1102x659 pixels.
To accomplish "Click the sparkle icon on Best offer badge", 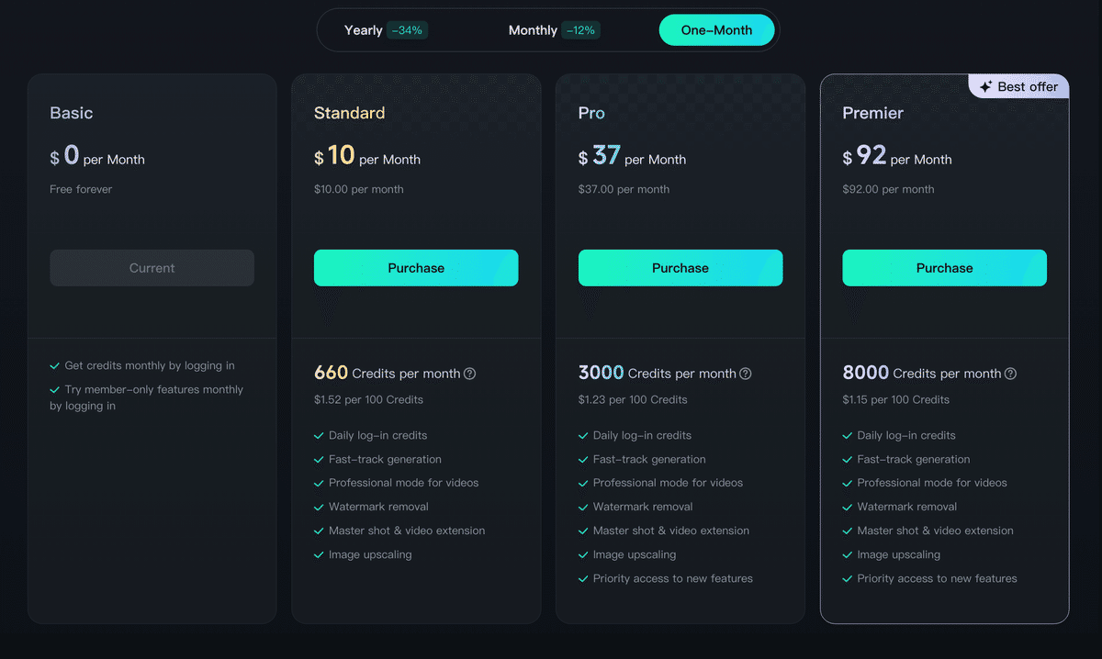I will tap(985, 87).
